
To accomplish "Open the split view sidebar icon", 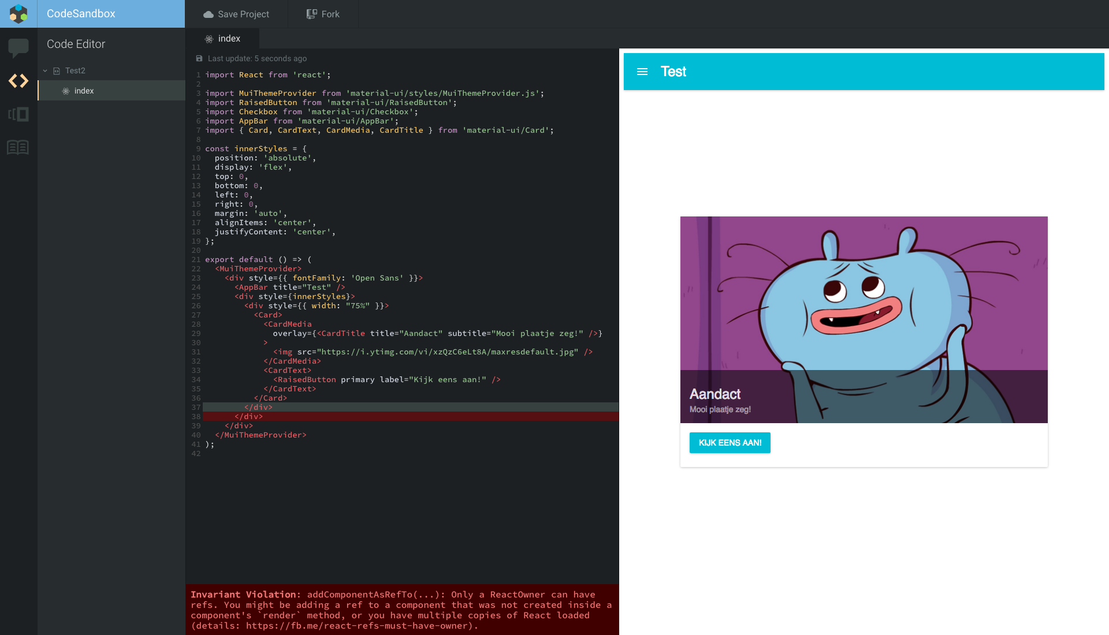I will 18,114.
